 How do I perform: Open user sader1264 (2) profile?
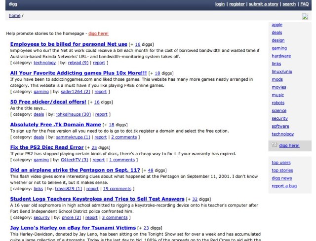76,92
